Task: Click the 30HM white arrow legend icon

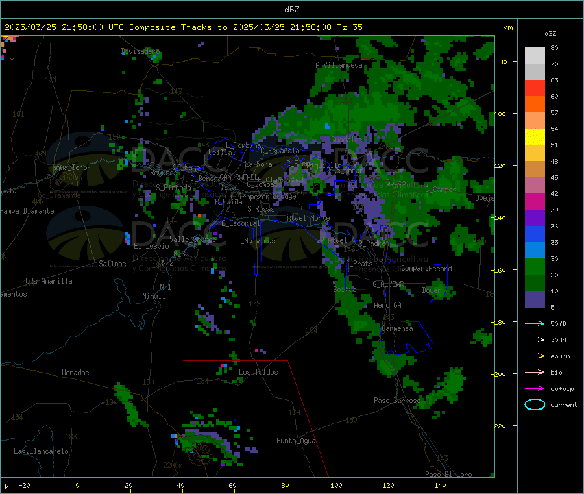Action: click(x=535, y=340)
